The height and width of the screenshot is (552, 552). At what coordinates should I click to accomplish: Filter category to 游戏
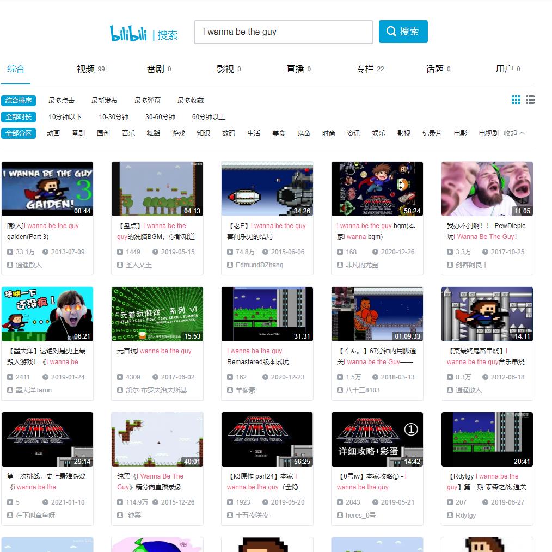point(179,133)
